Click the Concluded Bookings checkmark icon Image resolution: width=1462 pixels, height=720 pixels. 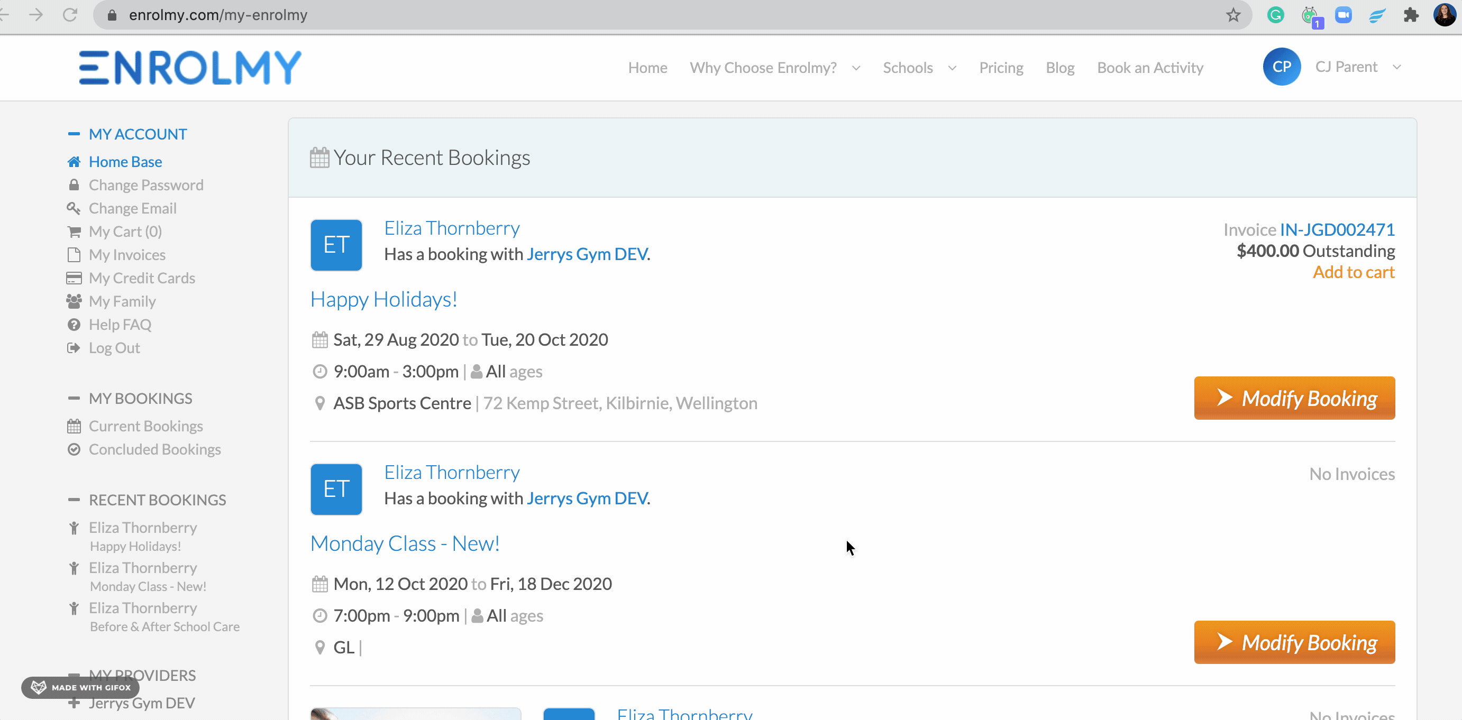74,449
